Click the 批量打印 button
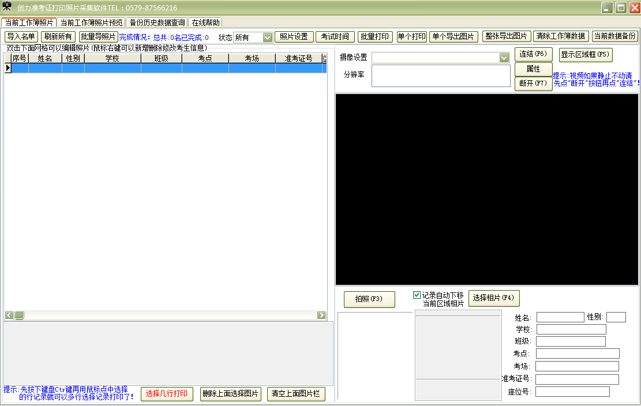 [x=375, y=37]
